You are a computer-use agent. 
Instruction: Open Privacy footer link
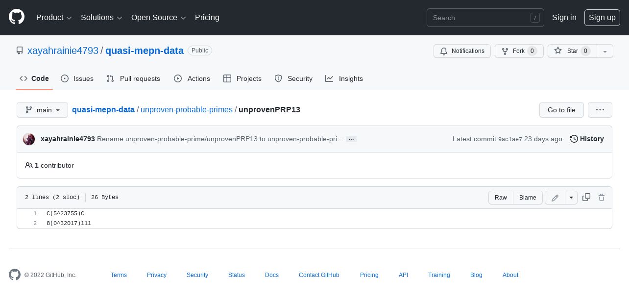point(157,275)
